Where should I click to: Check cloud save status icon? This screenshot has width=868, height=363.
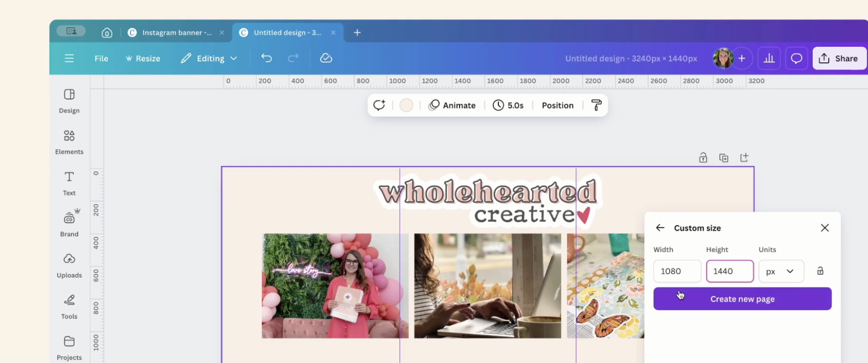[326, 58]
